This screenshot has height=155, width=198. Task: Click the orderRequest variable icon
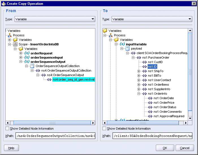click(27, 53)
